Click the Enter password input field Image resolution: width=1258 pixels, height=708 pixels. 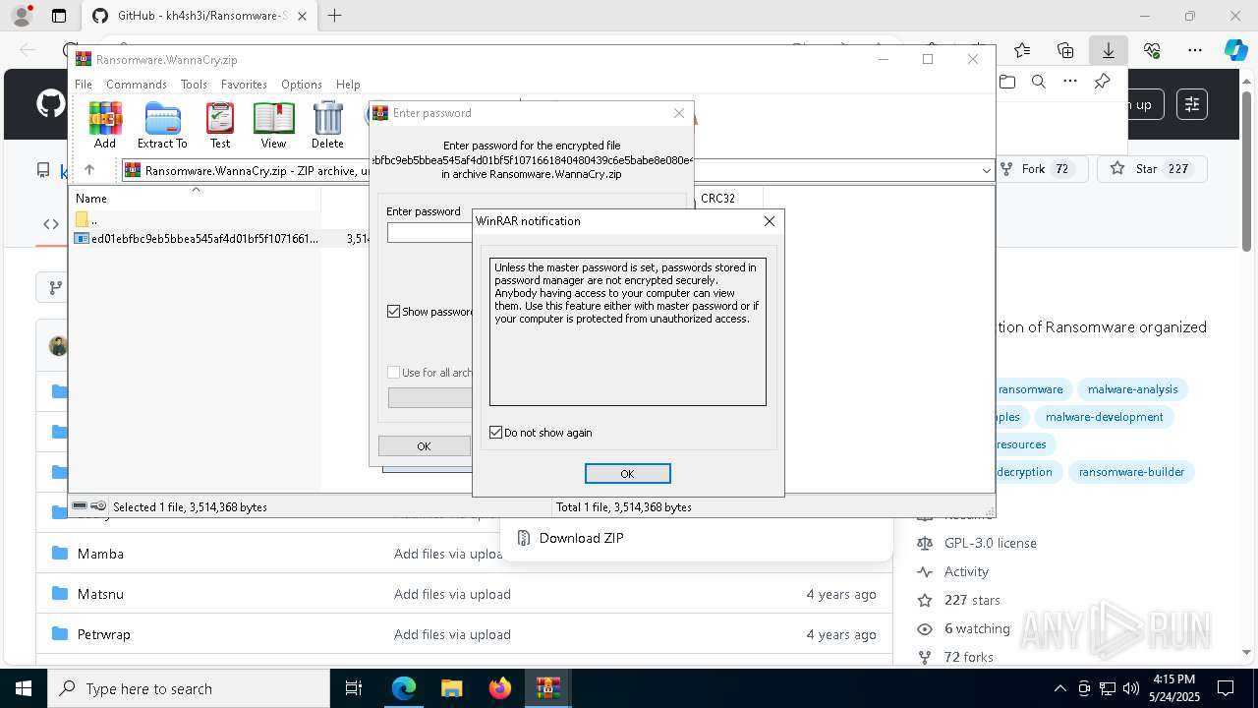click(x=429, y=233)
